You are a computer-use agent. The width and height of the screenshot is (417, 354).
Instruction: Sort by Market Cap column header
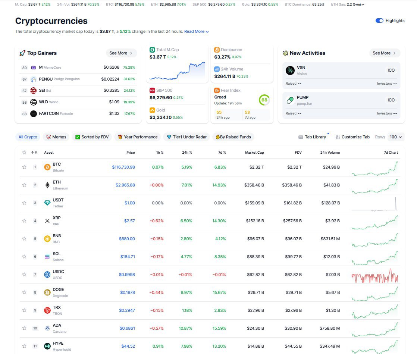[x=254, y=153]
